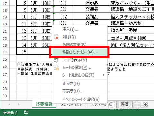154x116 pixels.
Task: Choose シートの保護(P)... menu entry
Action: [80, 68]
